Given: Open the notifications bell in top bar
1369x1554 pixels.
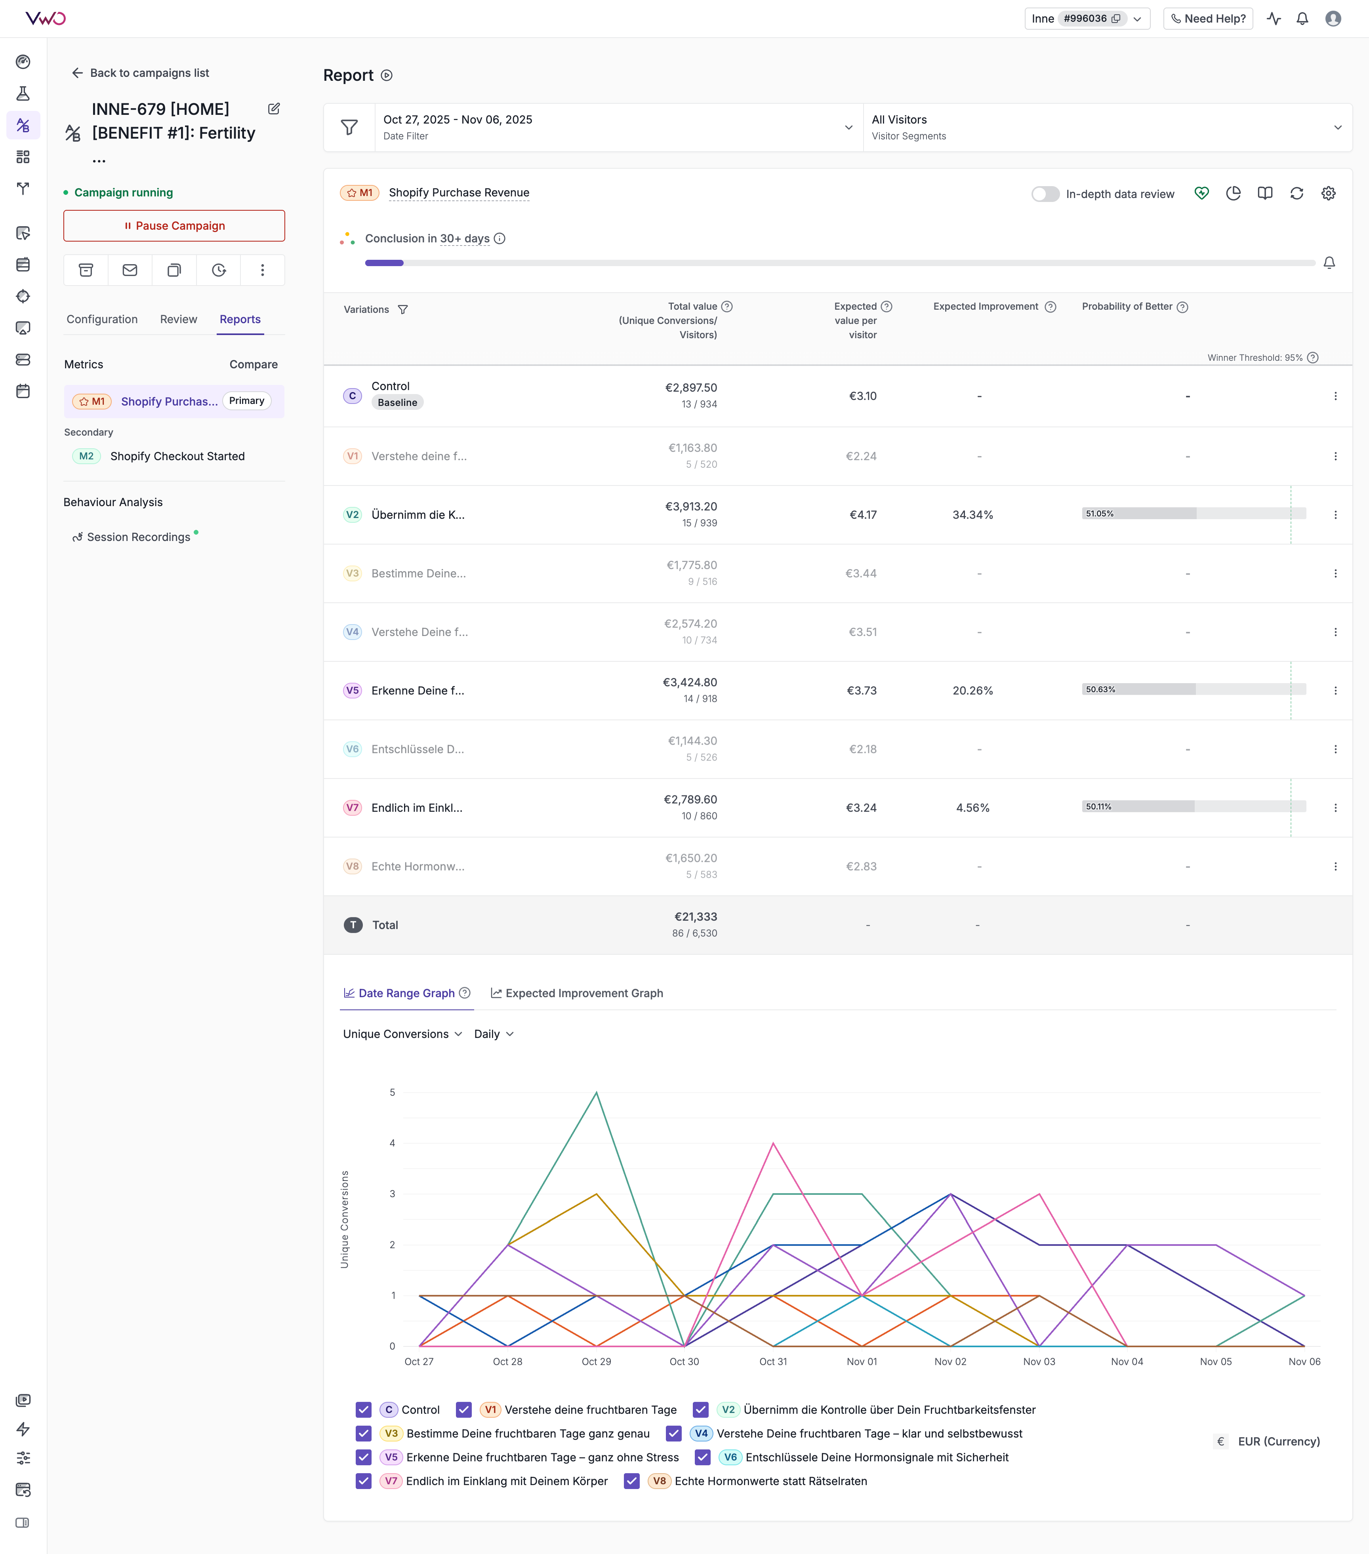Looking at the screenshot, I should point(1302,19).
